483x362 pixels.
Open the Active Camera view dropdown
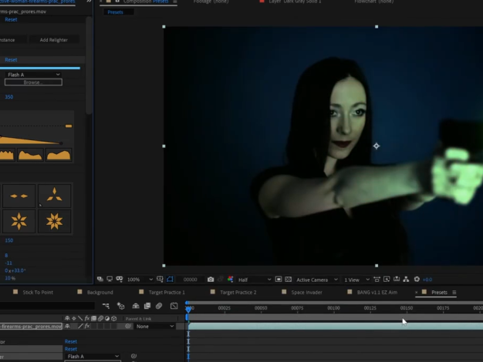pyautogui.click(x=314, y=280)
